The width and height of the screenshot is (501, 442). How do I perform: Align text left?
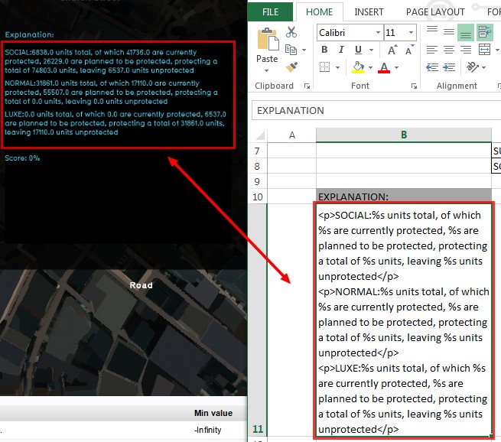[x=432, y=50]
